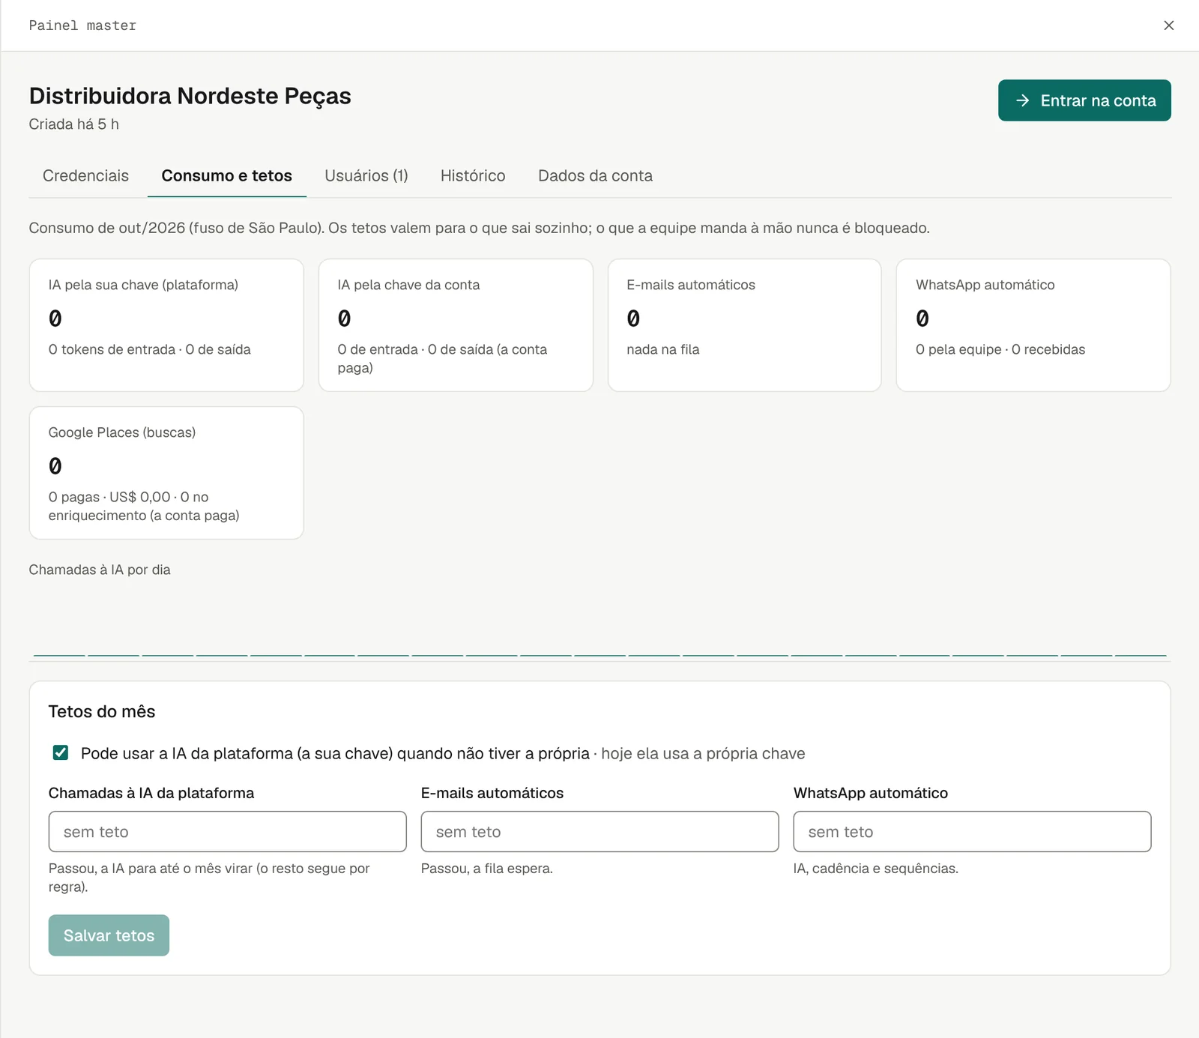Click the Google Places (buscas) card title
This screenshot has height=1038, width=1199.
coord(122,432)
